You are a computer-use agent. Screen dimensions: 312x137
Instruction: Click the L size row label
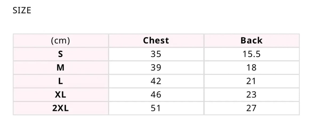(61, 81)
